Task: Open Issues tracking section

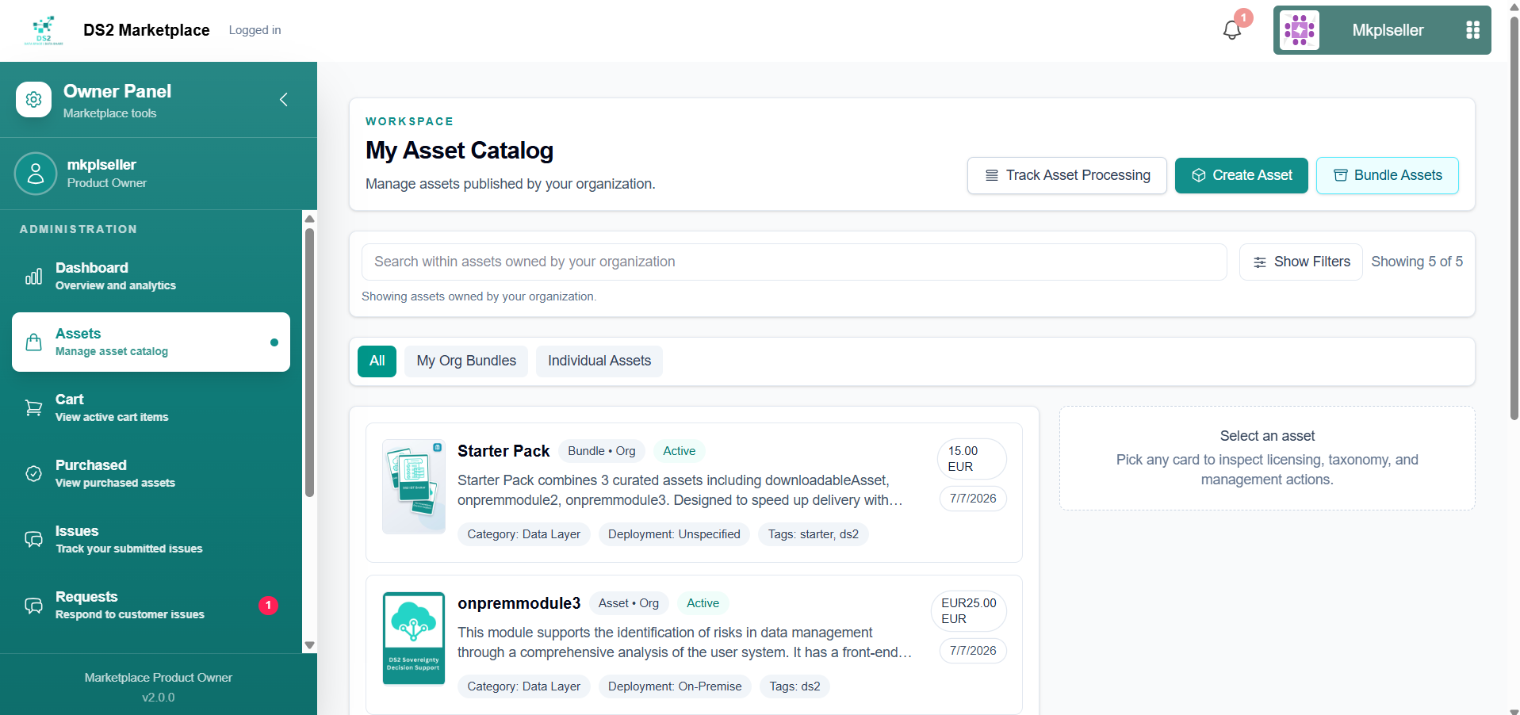Action: pyautogui.click(x=151, y=539)
